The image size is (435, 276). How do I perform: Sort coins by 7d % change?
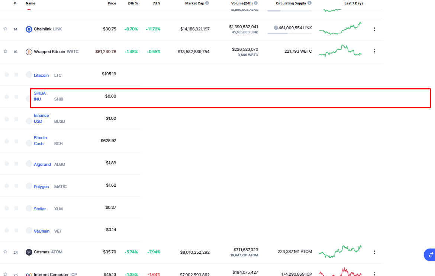pos(157,3)
